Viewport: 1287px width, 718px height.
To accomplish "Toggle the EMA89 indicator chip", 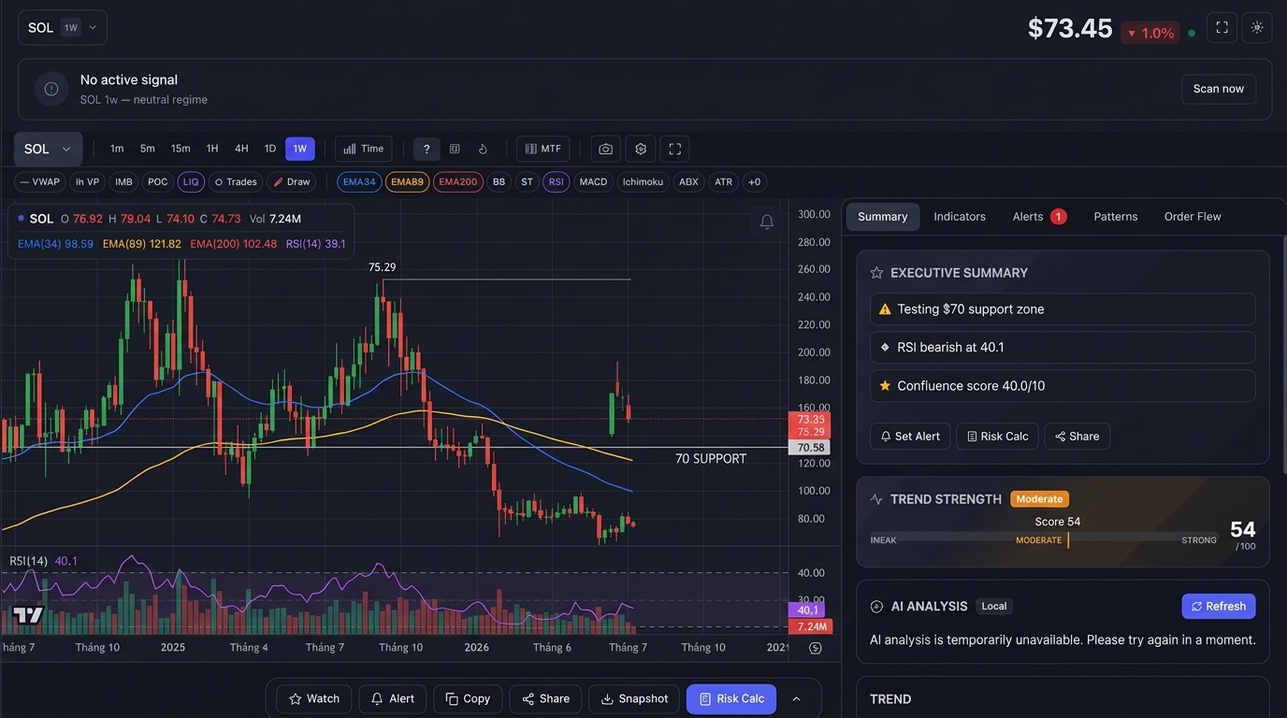I will click(407, 182).
